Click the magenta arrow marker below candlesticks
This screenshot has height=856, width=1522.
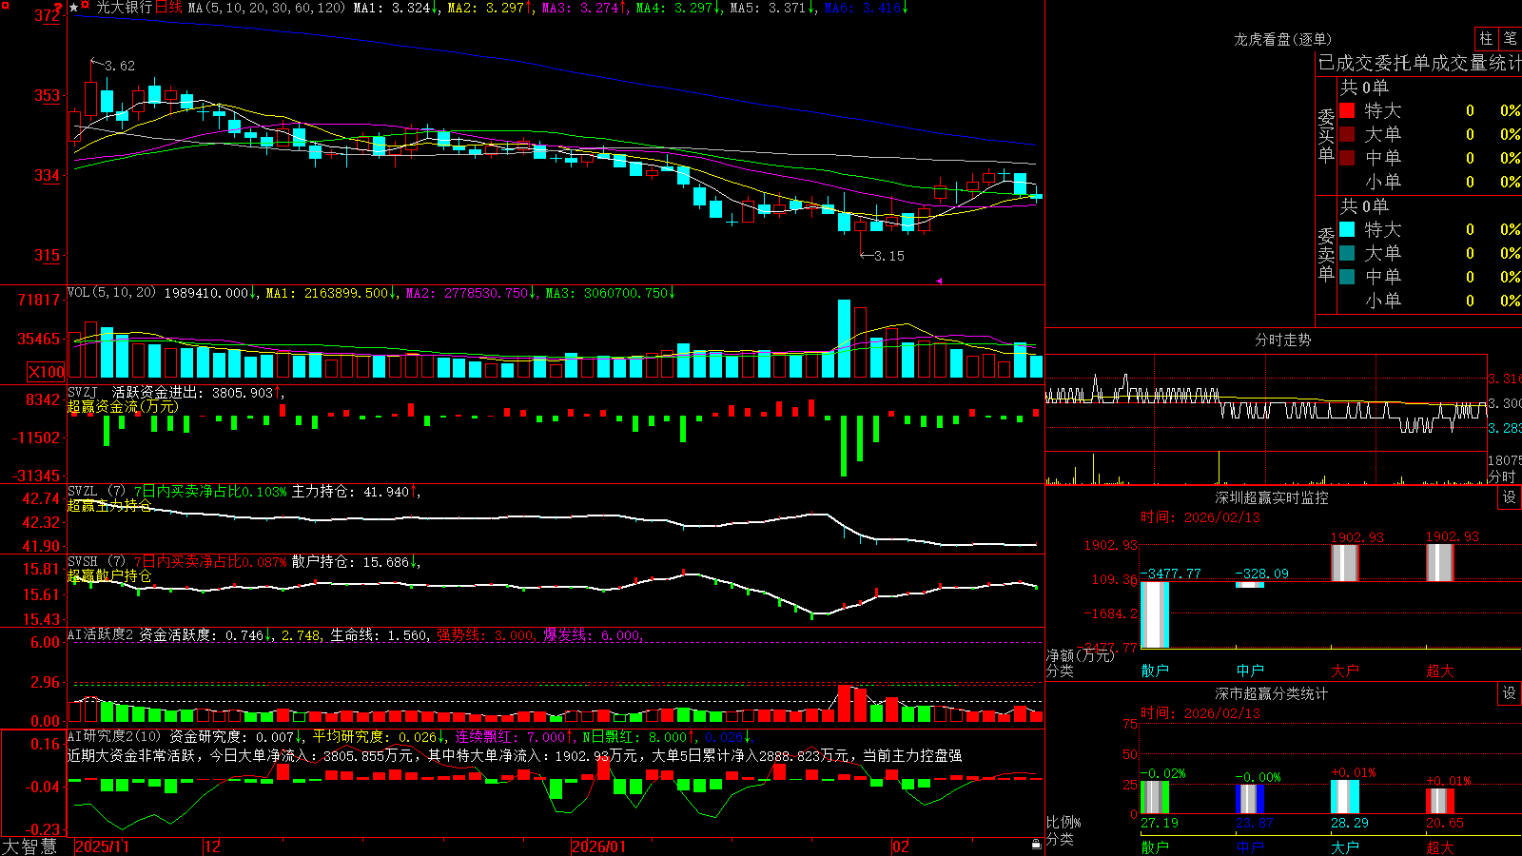pyautogui.click(x=938, y=281)
